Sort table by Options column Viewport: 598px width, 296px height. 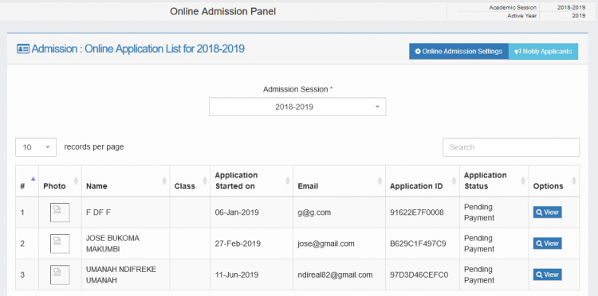pyautogui.click(x=554, y=181)
